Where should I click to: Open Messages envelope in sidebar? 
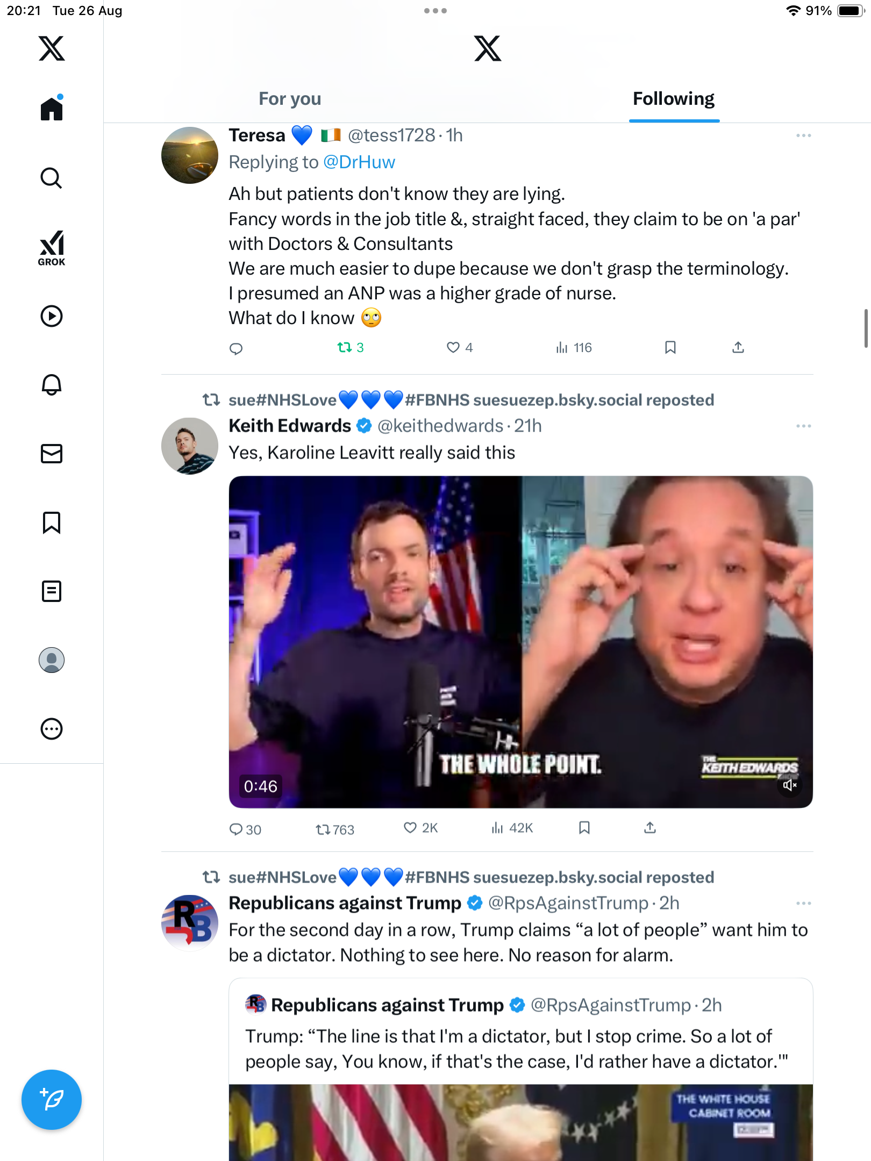click(x=52, y=454)
